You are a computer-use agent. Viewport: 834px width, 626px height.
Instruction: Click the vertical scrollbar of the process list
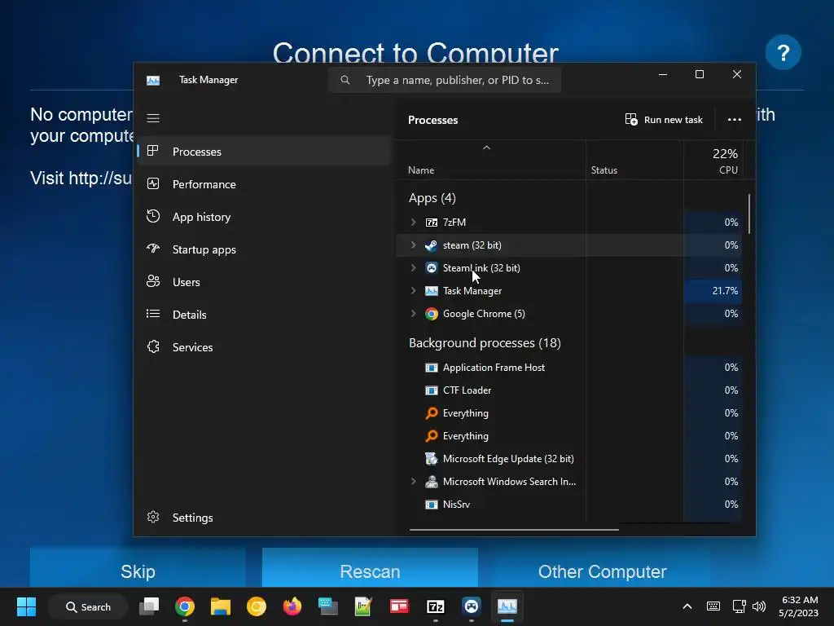pyautogui.click(x=749, y=214)
